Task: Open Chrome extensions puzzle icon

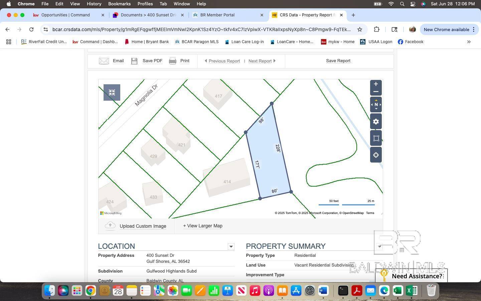Action: (x=376, y=29)
